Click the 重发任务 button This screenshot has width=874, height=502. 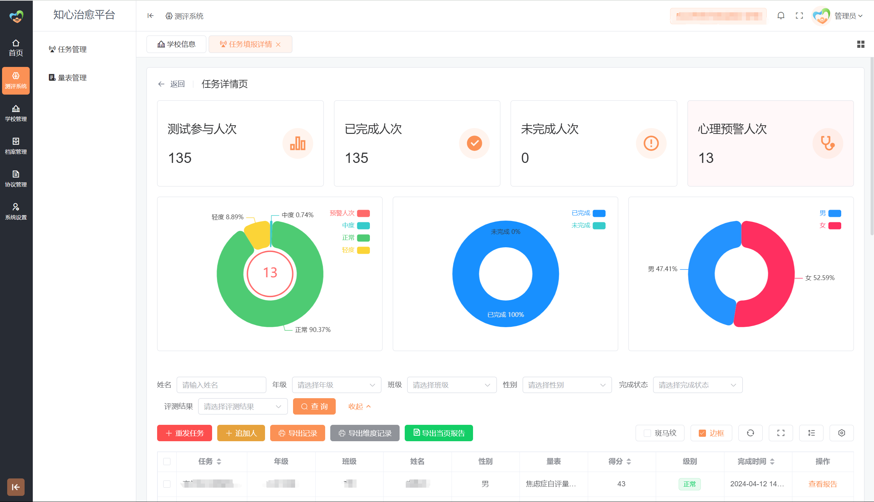[184, 433]
